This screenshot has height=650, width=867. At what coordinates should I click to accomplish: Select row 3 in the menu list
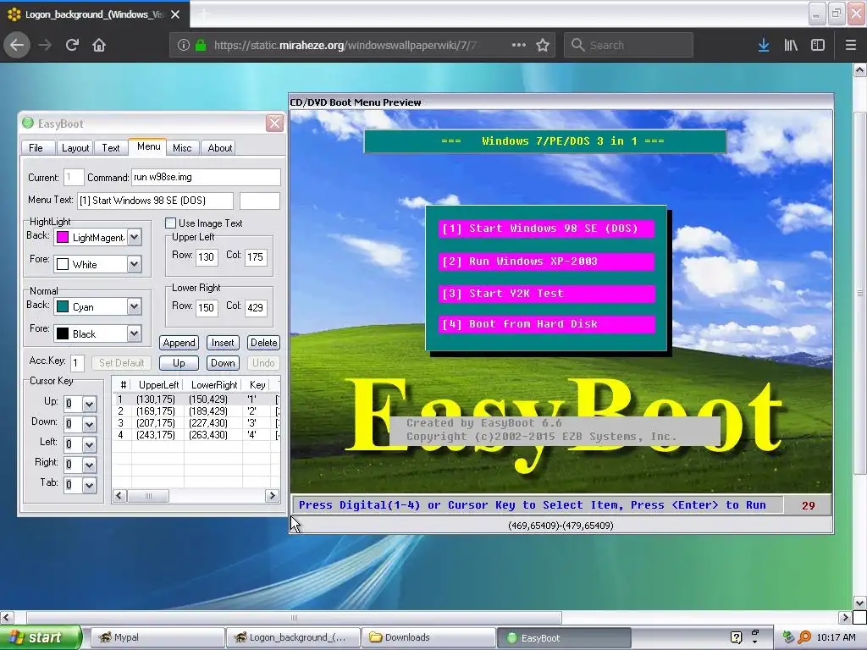pos(196,423)
